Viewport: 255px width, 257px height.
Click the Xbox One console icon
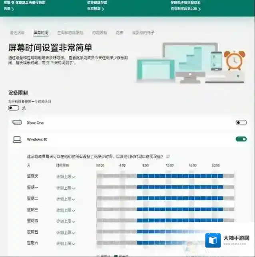(17, 122)
